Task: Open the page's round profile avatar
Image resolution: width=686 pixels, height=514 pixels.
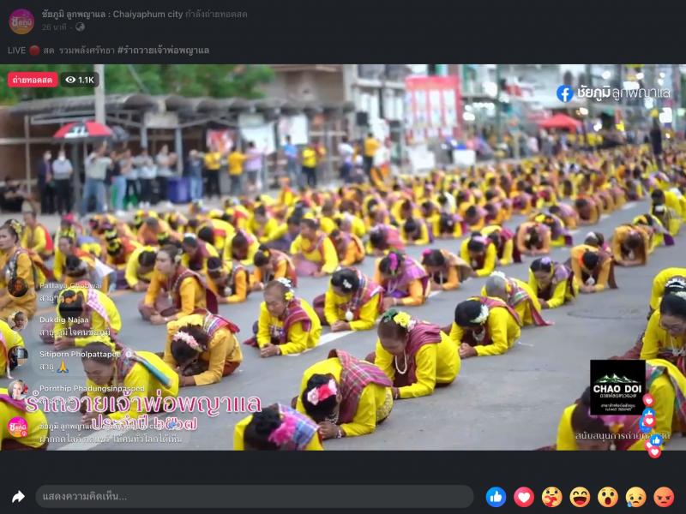Action: [21, 21]
